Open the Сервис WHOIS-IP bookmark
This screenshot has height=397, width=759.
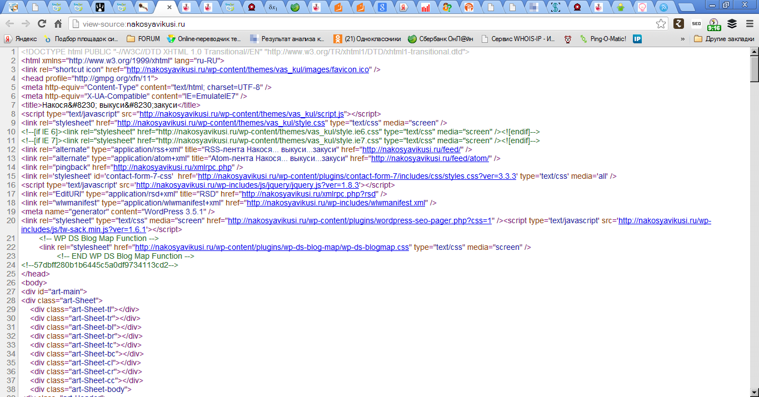pos(518,39)
